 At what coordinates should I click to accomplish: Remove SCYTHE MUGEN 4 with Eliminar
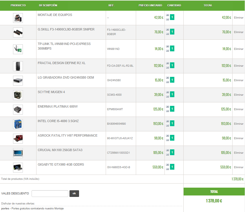pyautogui.click(x=239, y=95)
